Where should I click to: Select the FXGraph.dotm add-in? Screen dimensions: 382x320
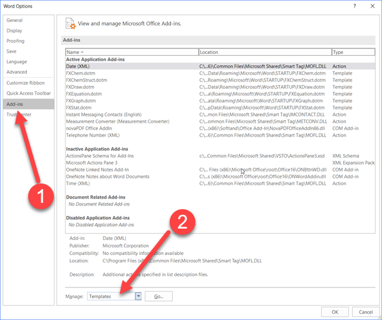pos(220,101)
